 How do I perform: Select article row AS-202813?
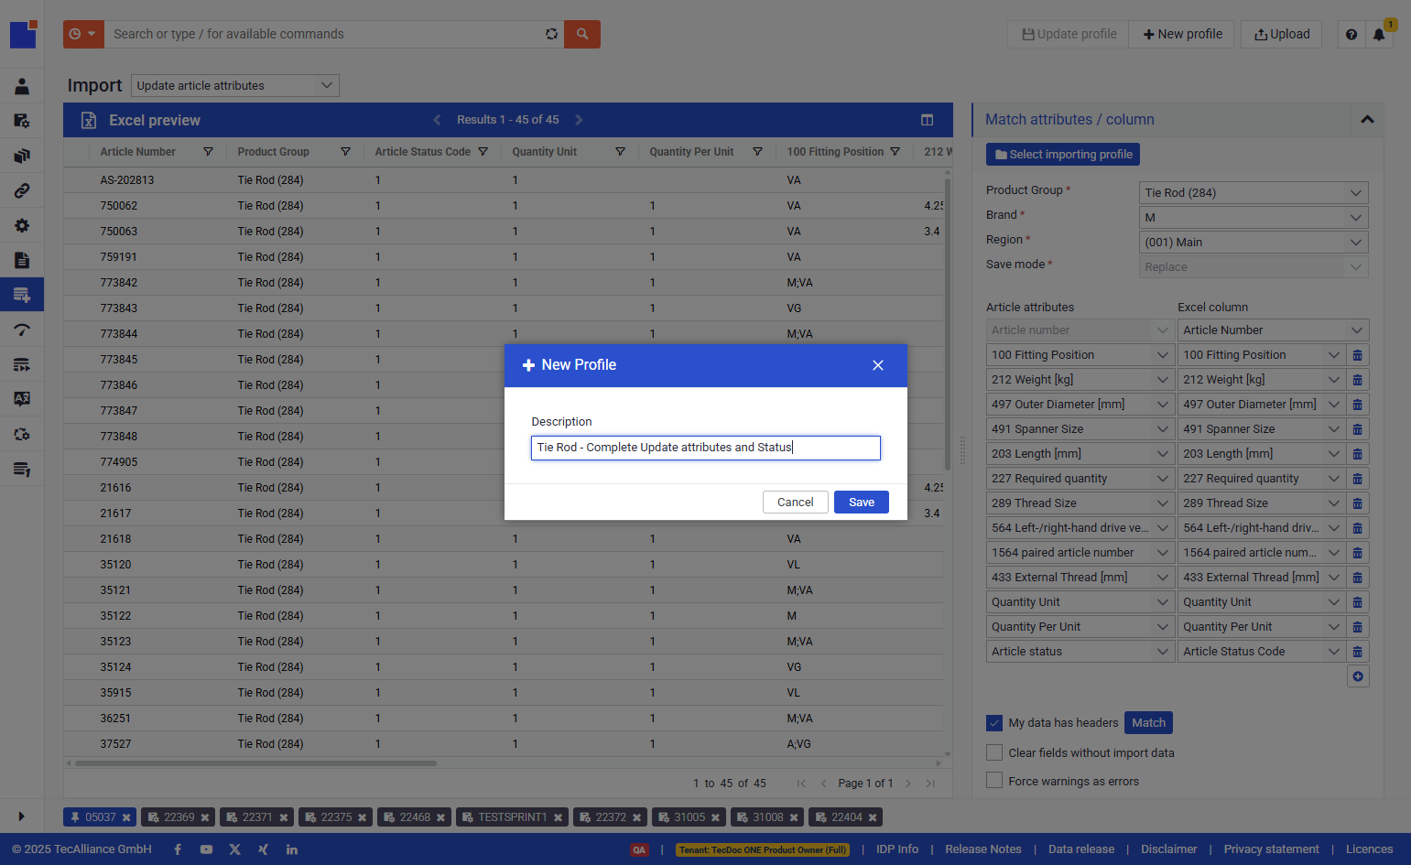(x=504, y=180)
